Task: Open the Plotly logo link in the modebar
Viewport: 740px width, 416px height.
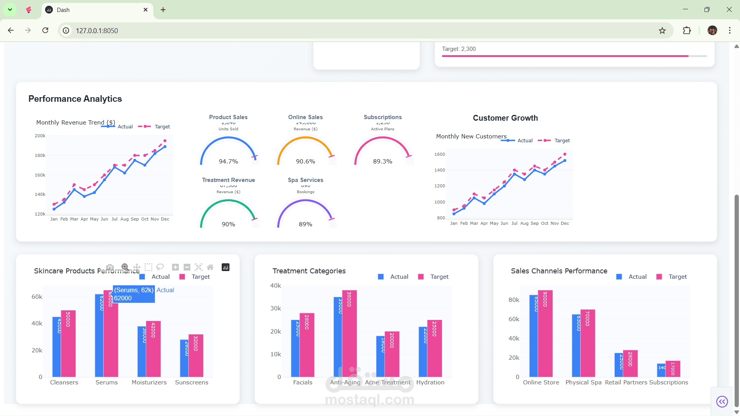Action: point(226,267)
